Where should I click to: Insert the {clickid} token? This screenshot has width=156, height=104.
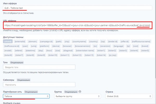(x=8, y=41)
